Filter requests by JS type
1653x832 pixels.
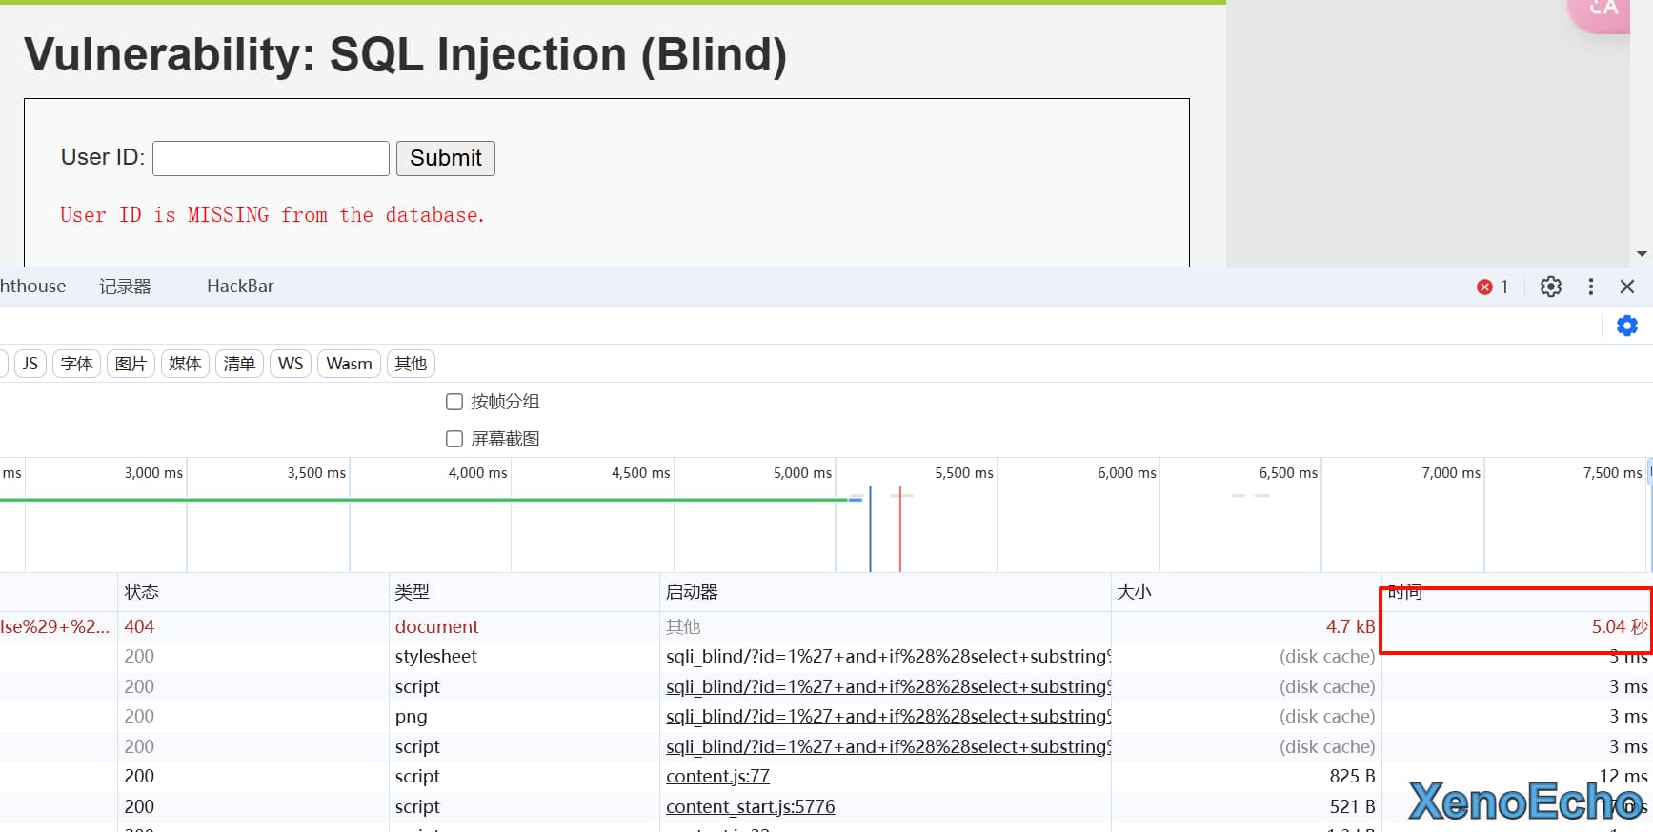[30, 364]
